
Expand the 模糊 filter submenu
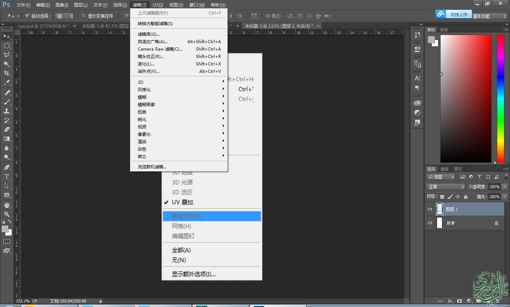179,97
